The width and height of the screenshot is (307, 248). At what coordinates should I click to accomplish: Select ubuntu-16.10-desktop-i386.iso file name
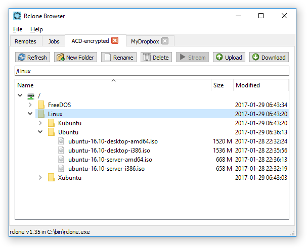(x=109, y=151)
